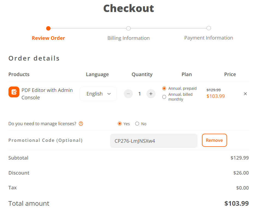Viewport: 253px width, 209px height.
Task: Remove PDF Editor using the X icon
Action: point(245,94)
